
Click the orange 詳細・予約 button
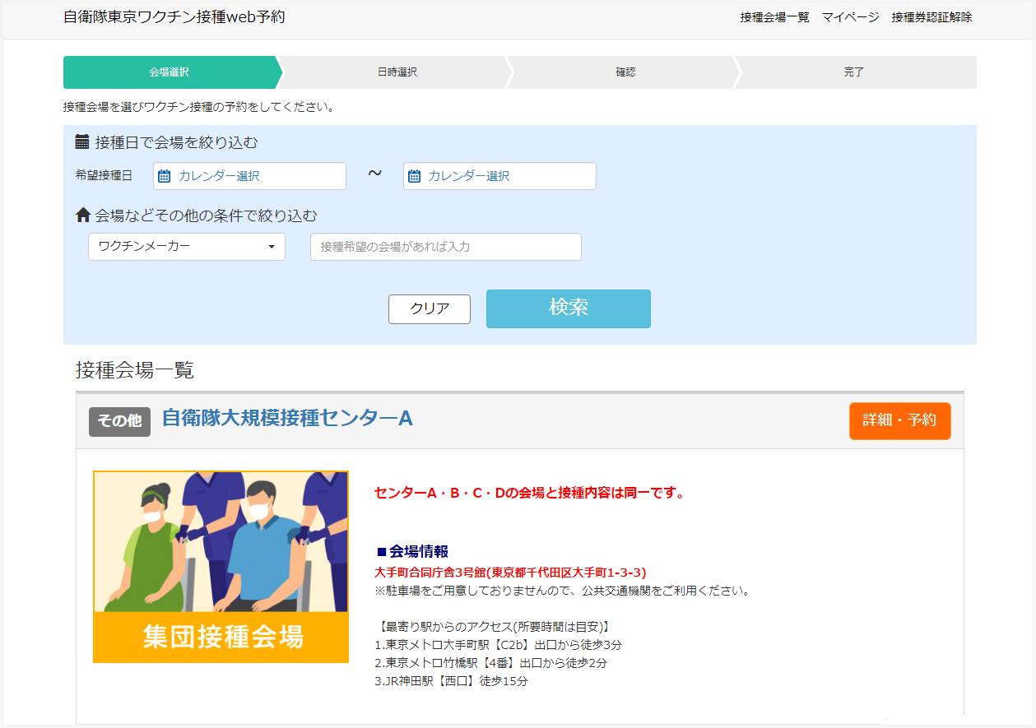coord(900,421)
